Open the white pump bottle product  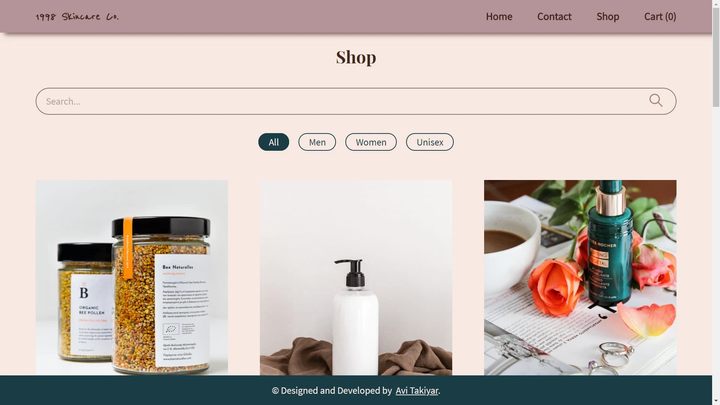(x=356, y=277)
